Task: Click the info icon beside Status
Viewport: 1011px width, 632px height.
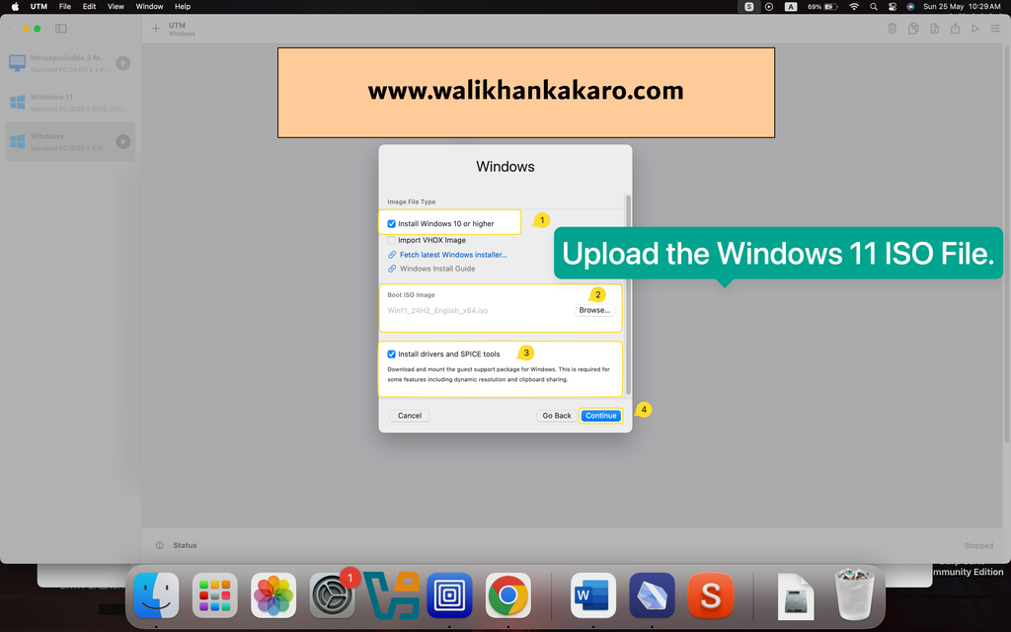Action: (x=159, y=545)
